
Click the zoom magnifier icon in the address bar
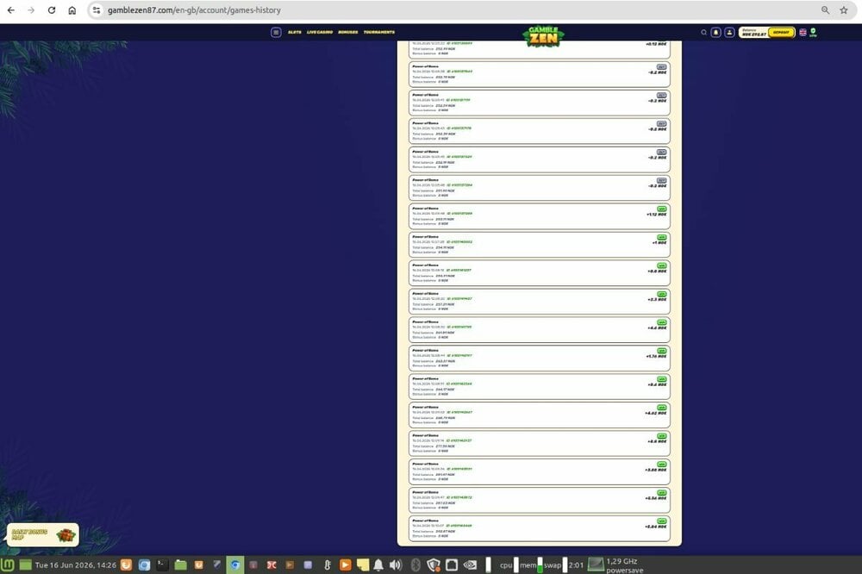[825, 9]
